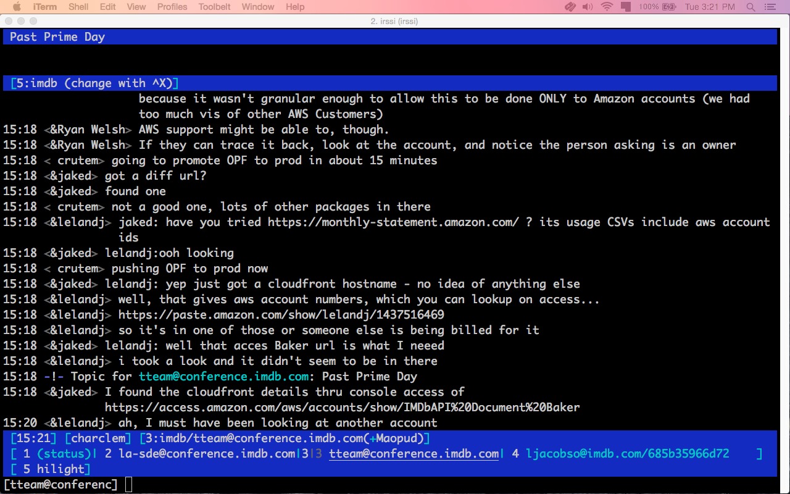Select window '5 hilight'

(54, 469)
